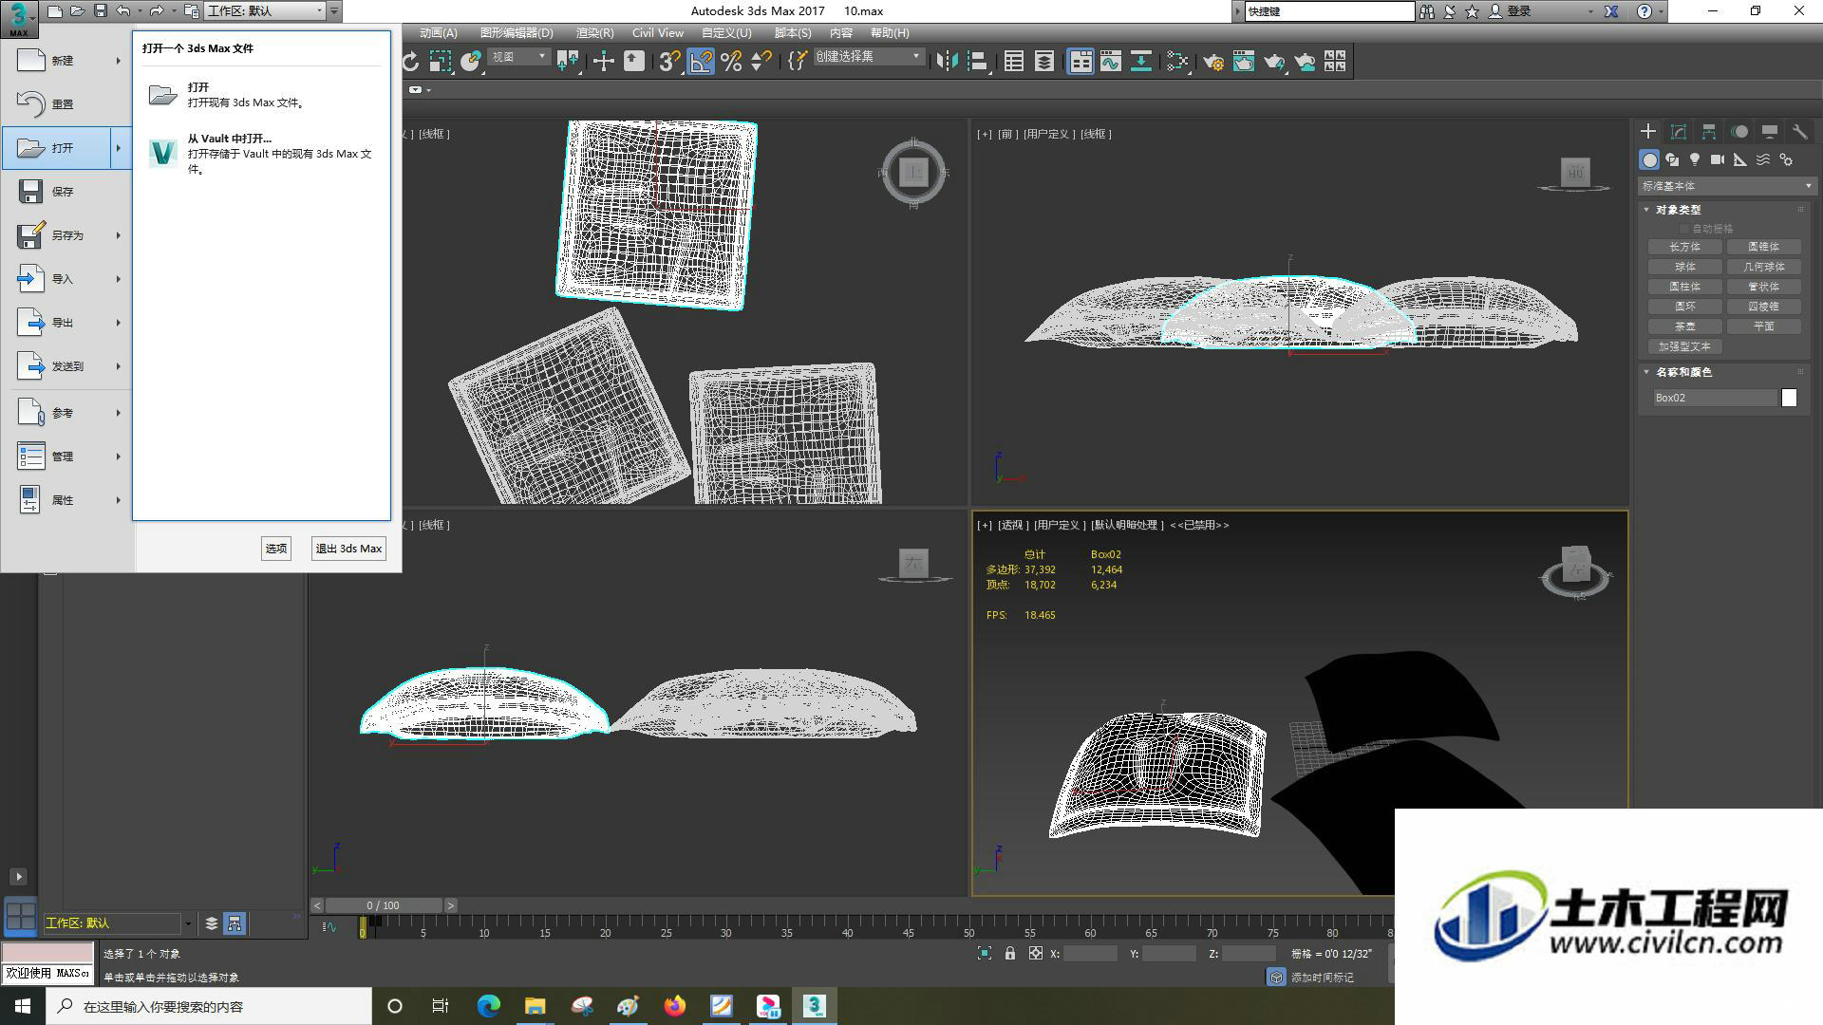Click the Select and Place tool icon
The width and height of the screenshot is (1823, 1025).
470,62
